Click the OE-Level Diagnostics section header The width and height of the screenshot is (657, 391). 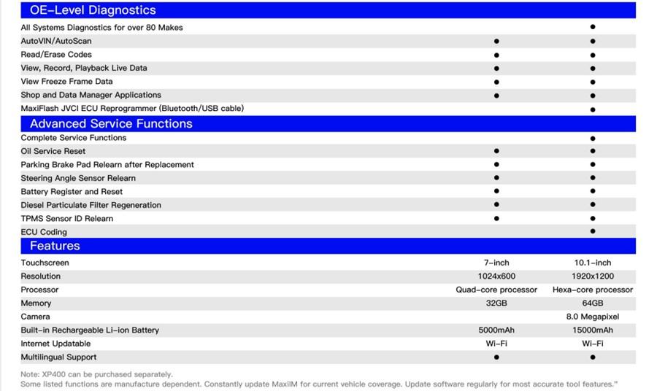[328, 10]
